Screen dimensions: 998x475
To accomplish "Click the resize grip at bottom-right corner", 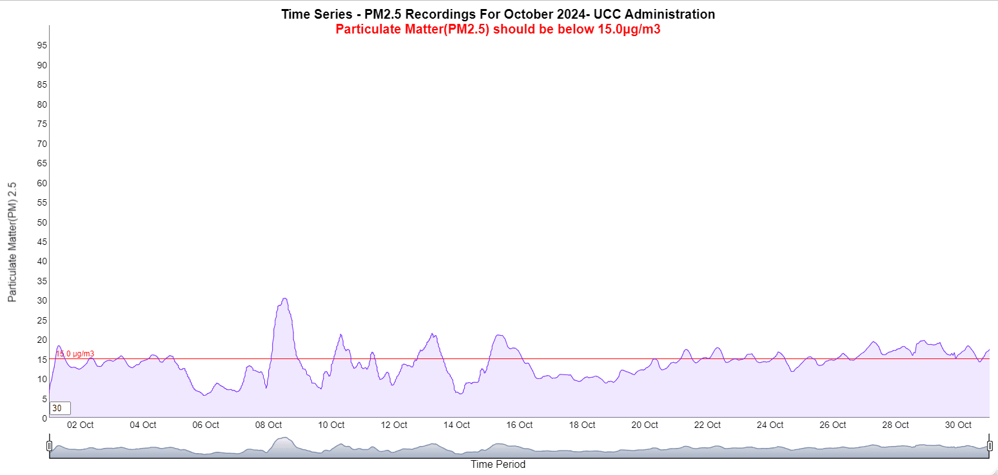I will [993, 471].
